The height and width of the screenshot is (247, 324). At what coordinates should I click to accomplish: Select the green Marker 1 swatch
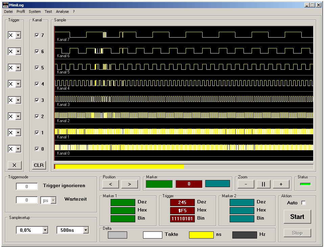(x=159, y=184)
